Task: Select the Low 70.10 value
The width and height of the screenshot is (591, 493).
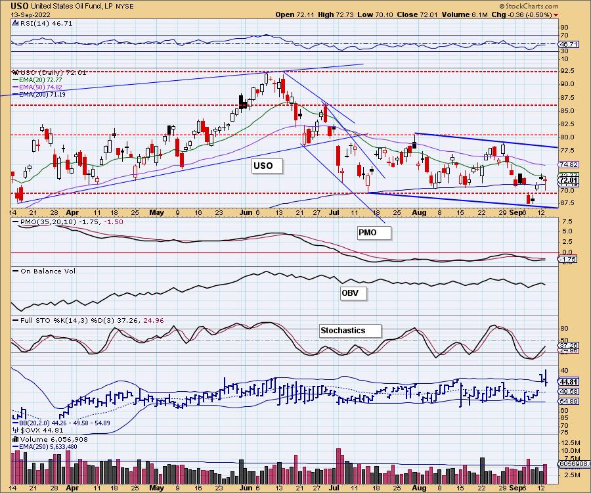Action: (375, 14)
